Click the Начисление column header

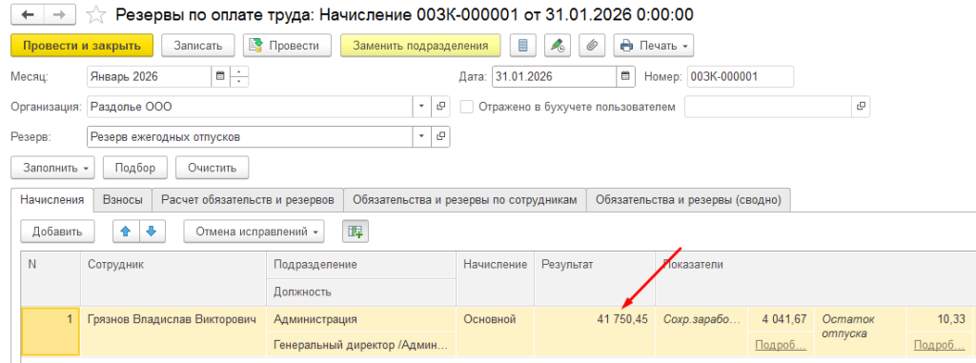(496, 278)
